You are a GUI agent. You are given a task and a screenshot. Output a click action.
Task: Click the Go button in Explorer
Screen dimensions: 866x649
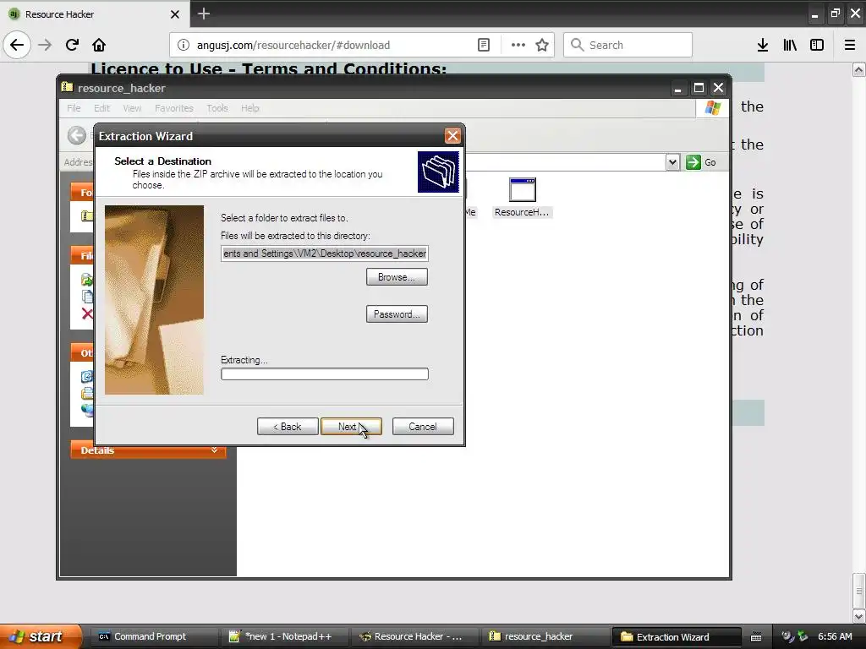(701, 162)
